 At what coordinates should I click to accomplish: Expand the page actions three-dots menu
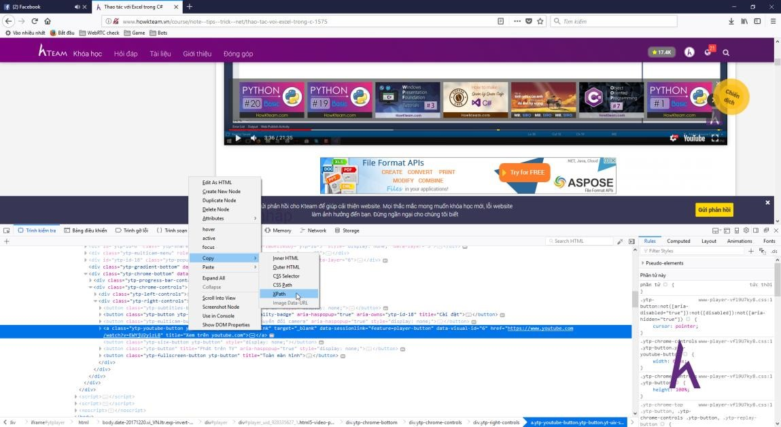pos(517,21)
